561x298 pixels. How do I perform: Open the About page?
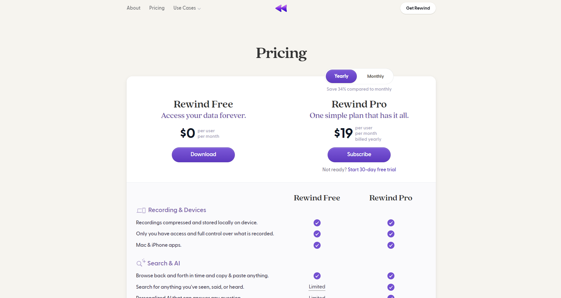[134, 8]
